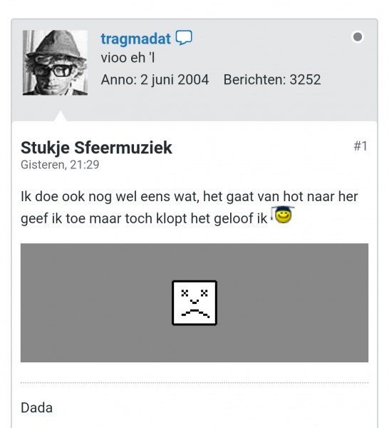Click the speech bubble icon beside tragmadat

184,38
